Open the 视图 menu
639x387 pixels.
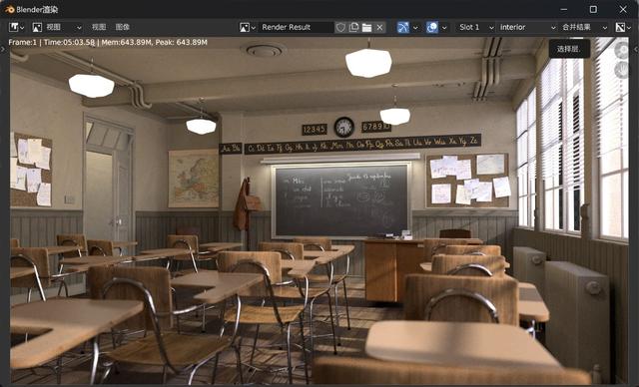click(x=99, y=27)
